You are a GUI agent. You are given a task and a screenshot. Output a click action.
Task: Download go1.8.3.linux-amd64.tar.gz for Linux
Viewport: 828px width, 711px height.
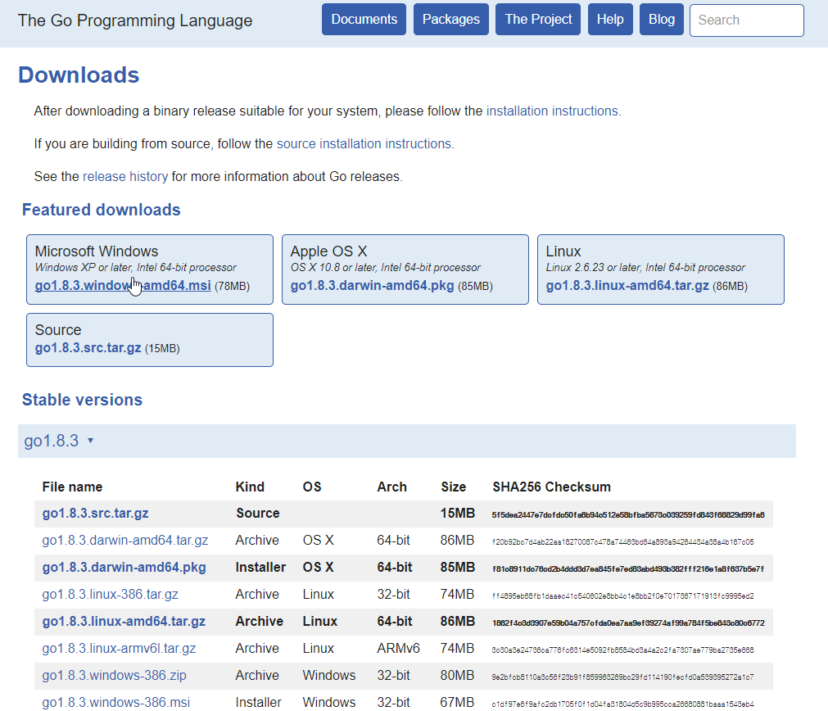click(x=627, y=287)
